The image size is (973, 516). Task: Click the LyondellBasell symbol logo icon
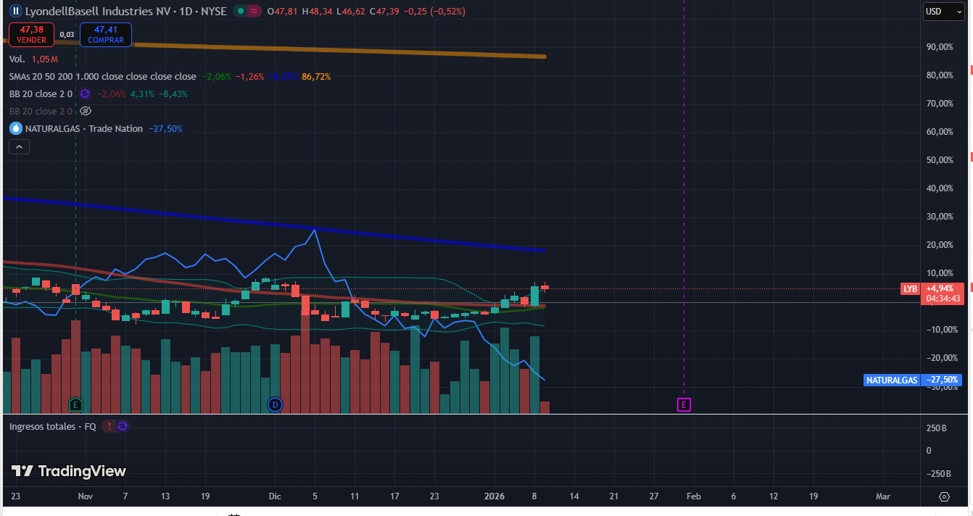coord(15,12)
